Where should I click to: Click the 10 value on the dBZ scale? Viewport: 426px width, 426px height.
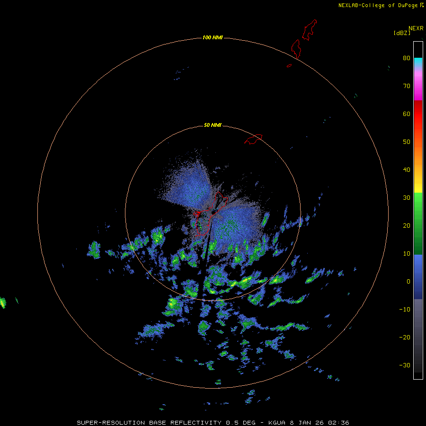(x=407, y=254)
